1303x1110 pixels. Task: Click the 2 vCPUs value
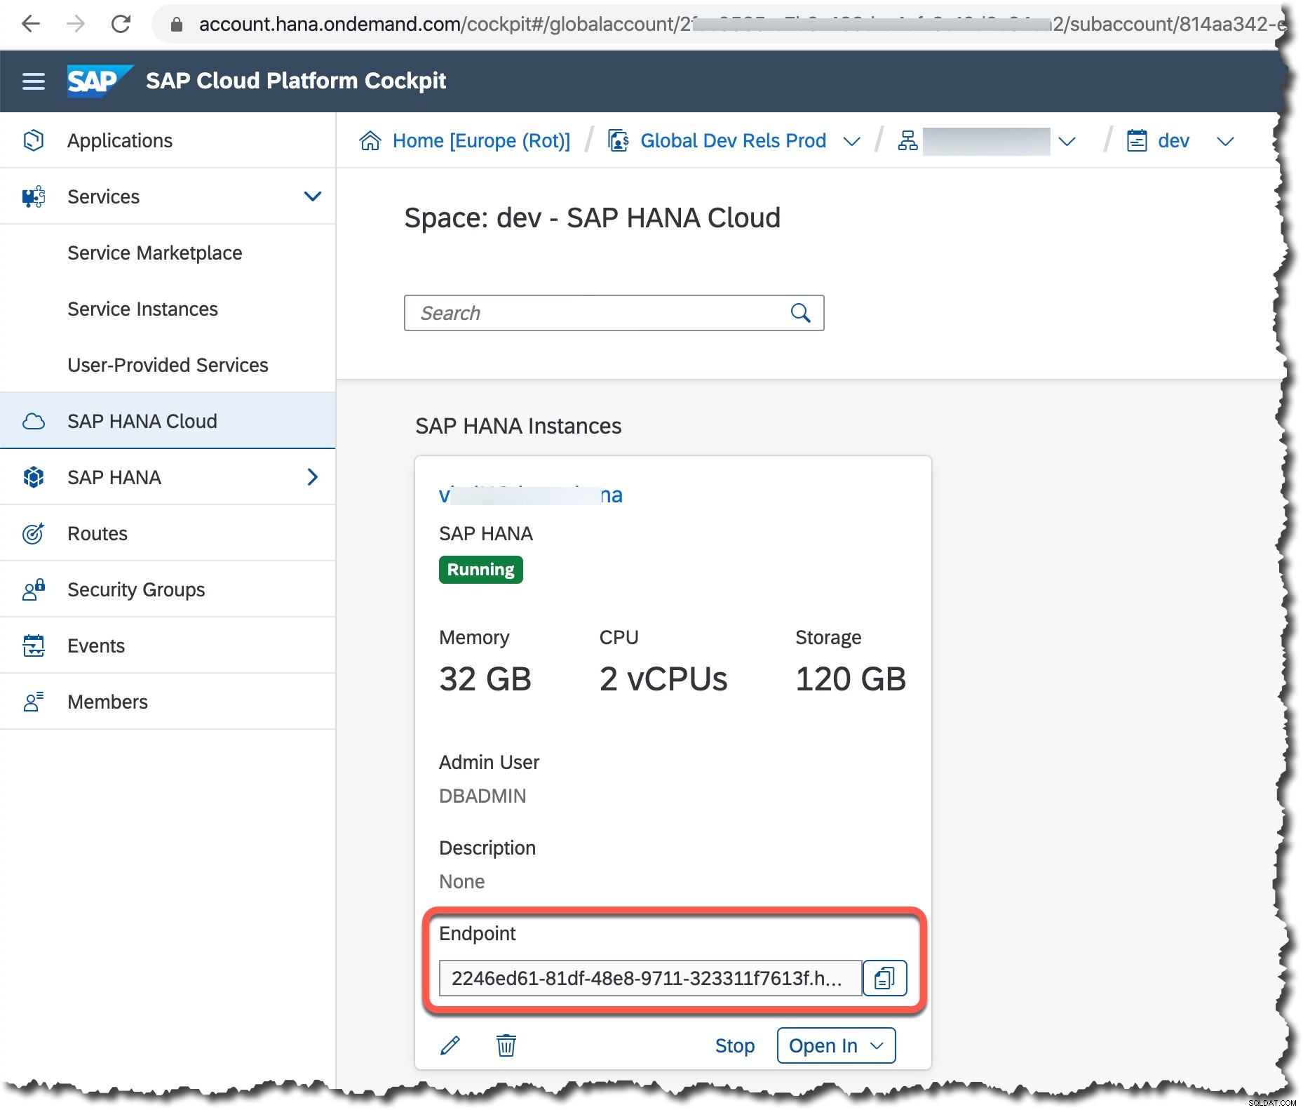pos(663,679)
